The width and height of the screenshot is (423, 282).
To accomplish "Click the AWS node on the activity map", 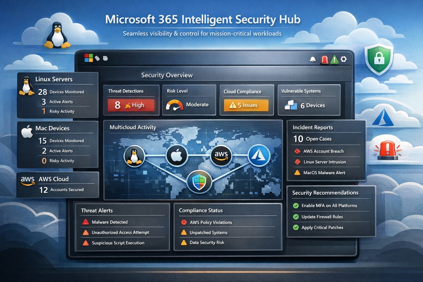I will pos(221,156).
